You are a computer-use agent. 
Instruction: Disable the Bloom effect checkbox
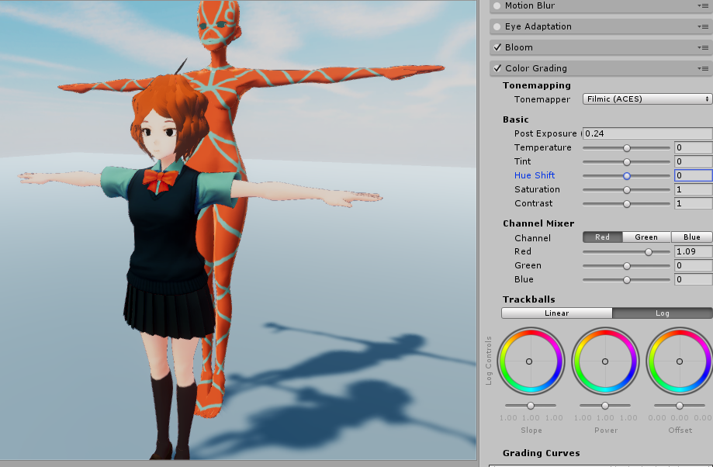tap(497, 47)
